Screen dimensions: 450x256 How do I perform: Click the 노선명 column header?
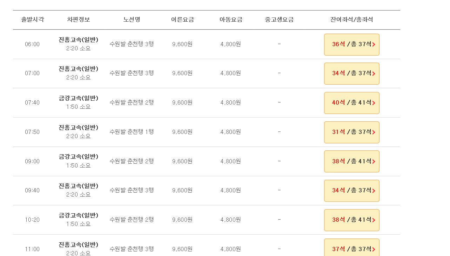pos(132,20)
